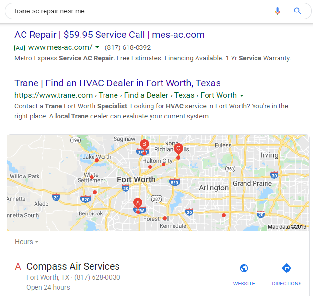Click the WEBSITE button label
Image resolution: width=313 pixels, height=296 pixels.
[244, 284]
